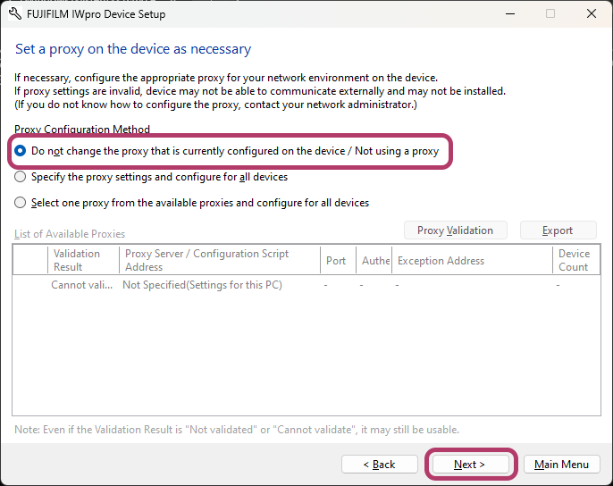The width and height of the screenshot is (613, 486).
Task: Click the Device Count column header
Action: [576, 260]
